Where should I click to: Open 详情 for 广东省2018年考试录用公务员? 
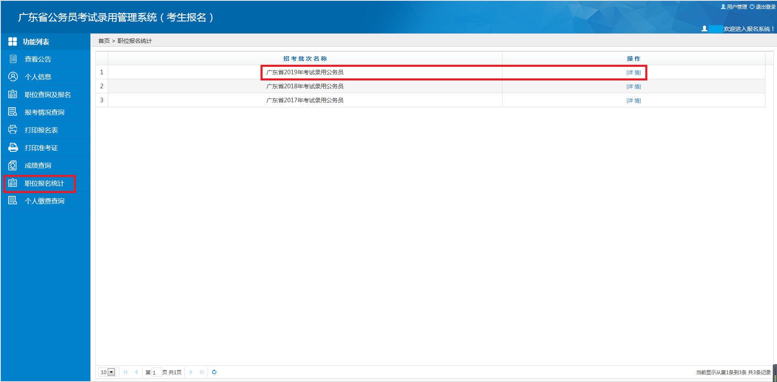(x=633, y=86)
